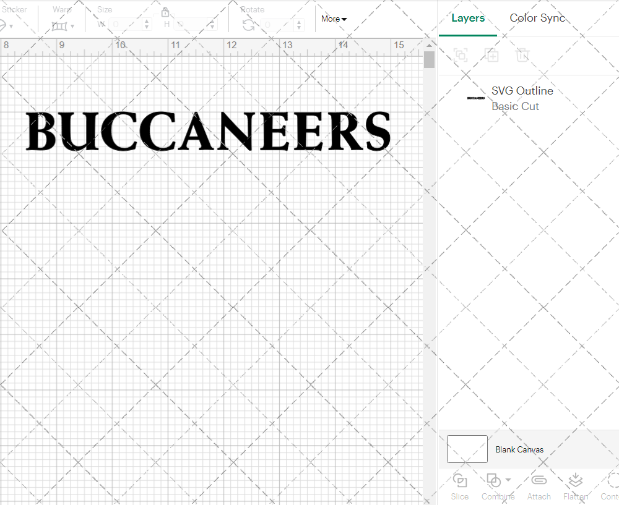Select the Layers tab

point(468,18)
